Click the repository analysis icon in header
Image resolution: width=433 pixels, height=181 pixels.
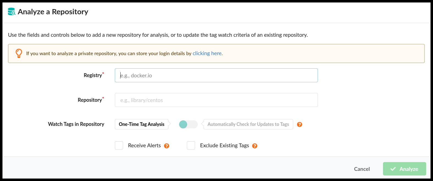12,12
